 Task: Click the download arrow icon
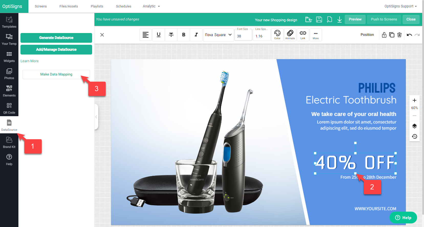point(339,19)
